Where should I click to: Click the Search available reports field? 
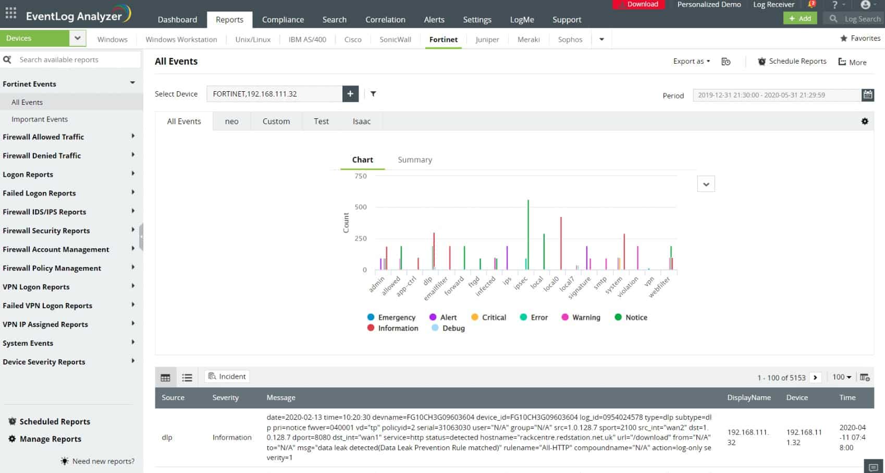77,59
